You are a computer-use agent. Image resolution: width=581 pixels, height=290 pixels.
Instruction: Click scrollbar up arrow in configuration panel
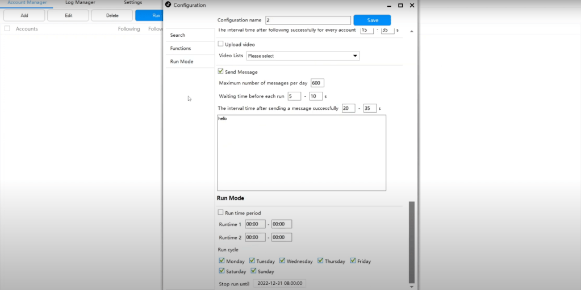[412, 31]
